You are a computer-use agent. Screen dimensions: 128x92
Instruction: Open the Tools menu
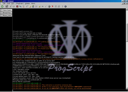(x=8, y=4)
